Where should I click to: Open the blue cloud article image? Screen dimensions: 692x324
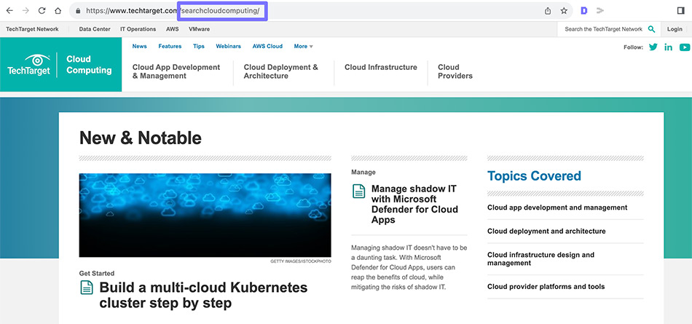tap(205, 215)
